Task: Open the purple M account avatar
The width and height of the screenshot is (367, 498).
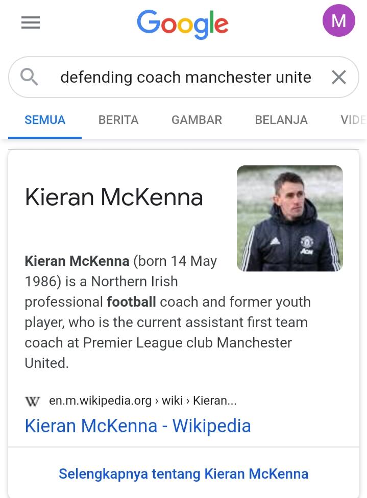Action: click(x=338, y=21)
